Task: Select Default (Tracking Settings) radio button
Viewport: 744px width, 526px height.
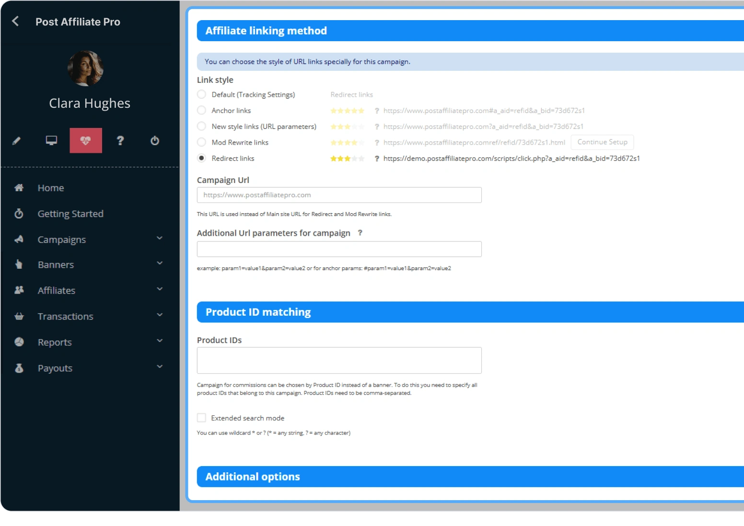Action: click(202, 94)
